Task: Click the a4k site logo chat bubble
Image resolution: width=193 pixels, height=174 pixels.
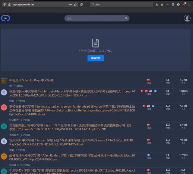Action: pyautogui.click(x=5, y=18)
